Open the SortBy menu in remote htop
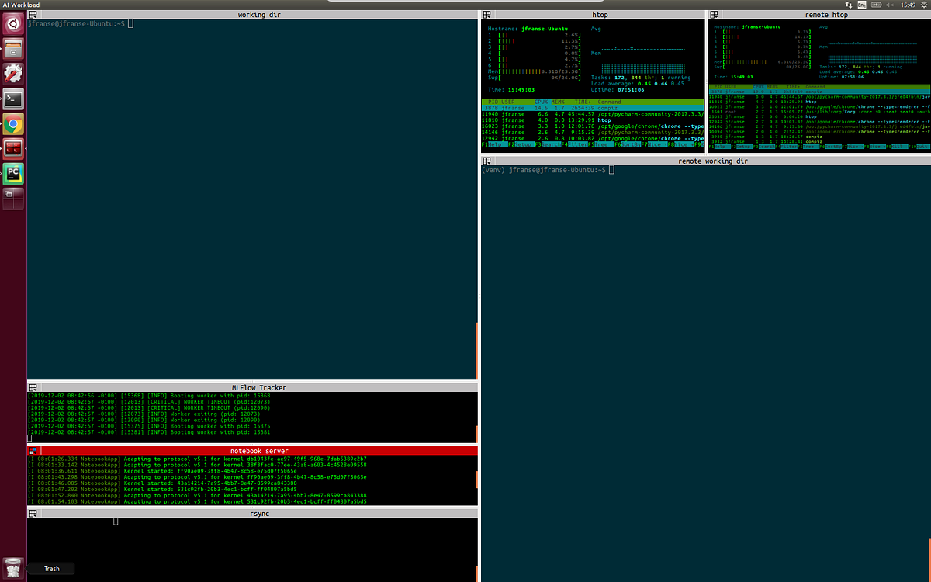 [x=832, y=147]
